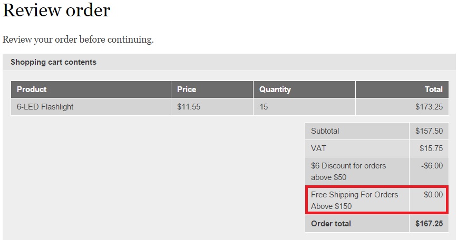Click the $173.25 line total

click(x=429, y=107)
